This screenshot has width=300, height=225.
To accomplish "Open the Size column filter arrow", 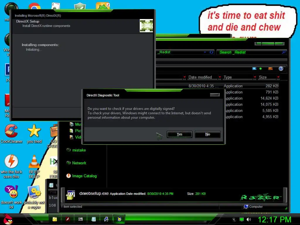I will click(278, 77).
